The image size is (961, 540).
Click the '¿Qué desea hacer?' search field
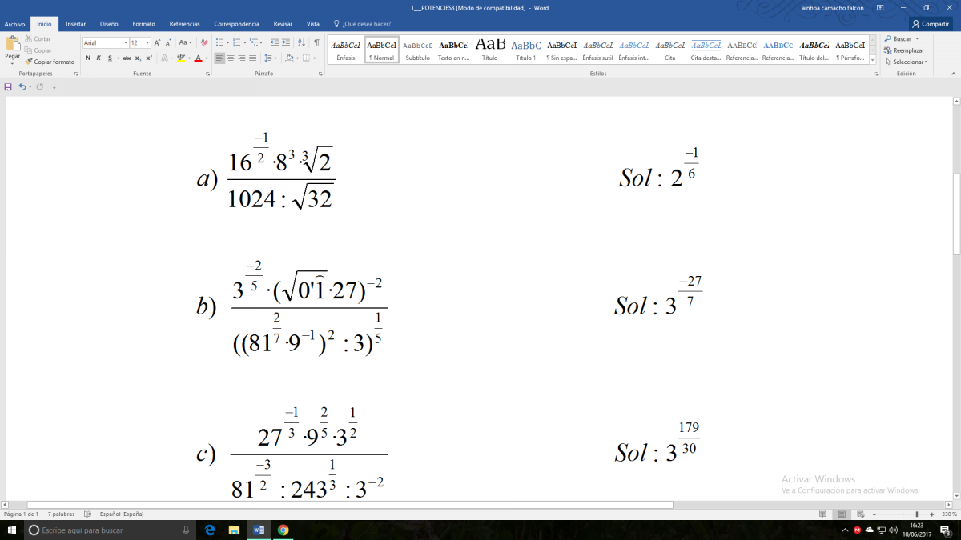coord(365,24)
